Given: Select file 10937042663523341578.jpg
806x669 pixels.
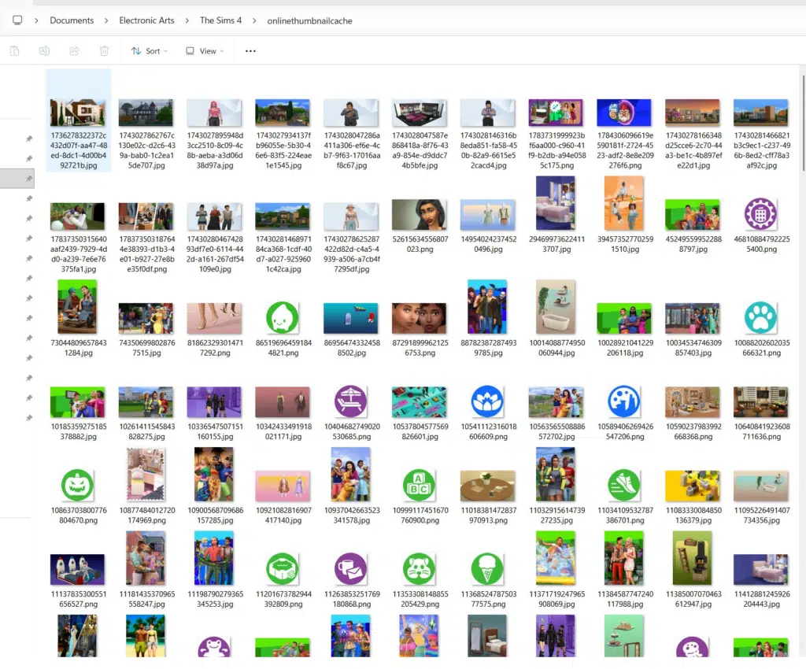Looking at the screenshot, I should [351, 486].
